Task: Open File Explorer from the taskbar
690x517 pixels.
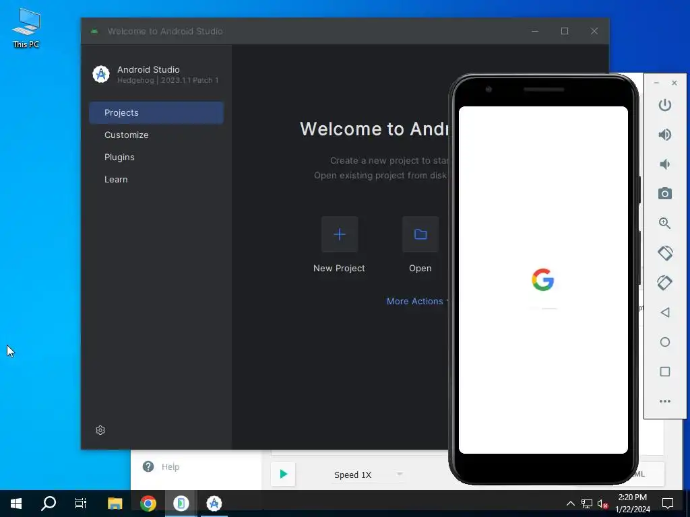Action: (x=115, y=504)
